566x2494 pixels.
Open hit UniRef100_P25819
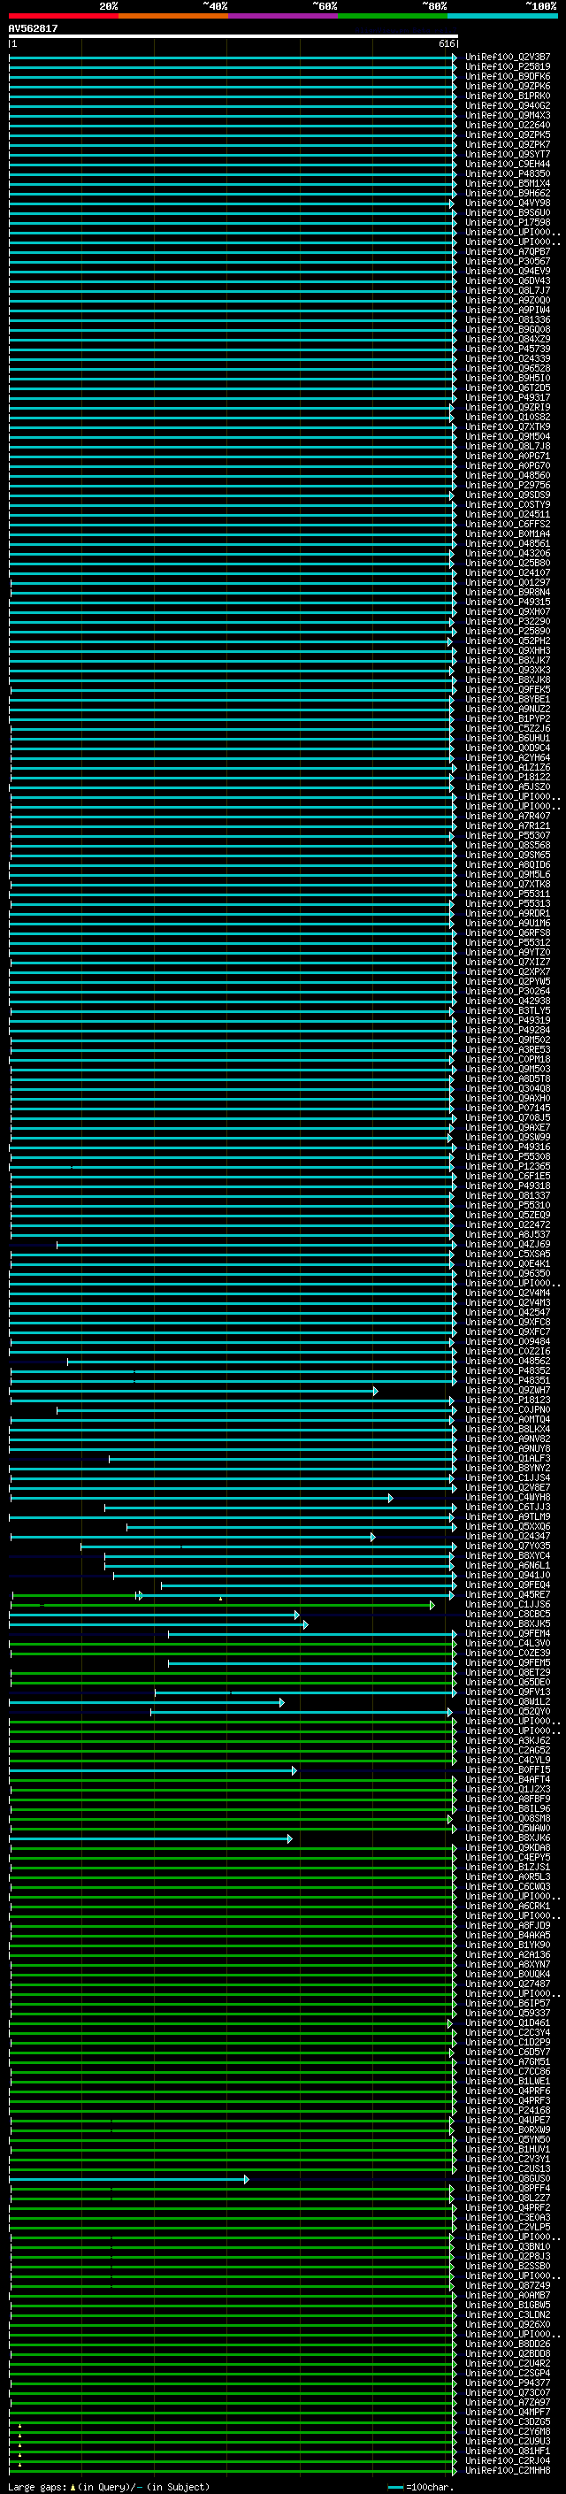[508, 67]
